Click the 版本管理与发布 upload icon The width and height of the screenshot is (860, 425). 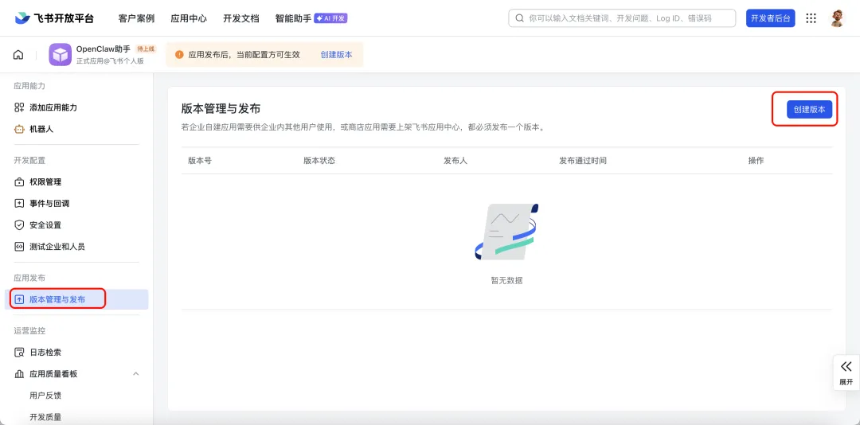(x=19, y=299)
